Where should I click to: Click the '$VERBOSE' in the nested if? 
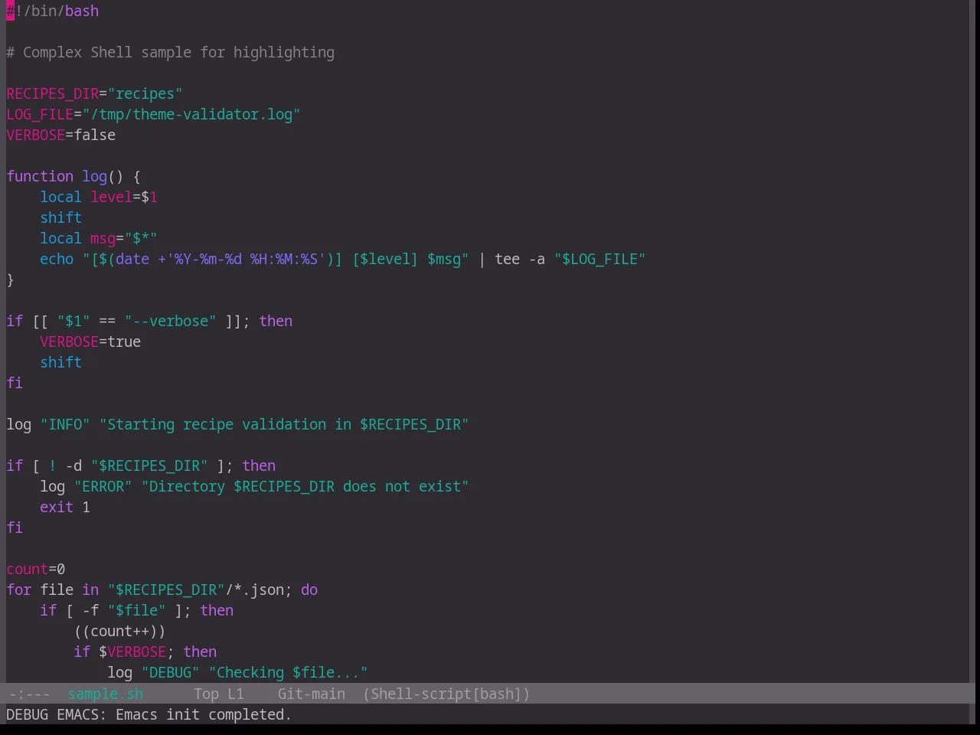[132, 652]
